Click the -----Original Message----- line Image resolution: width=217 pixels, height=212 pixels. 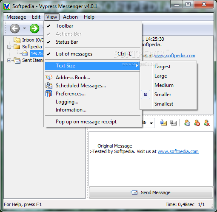115,146
